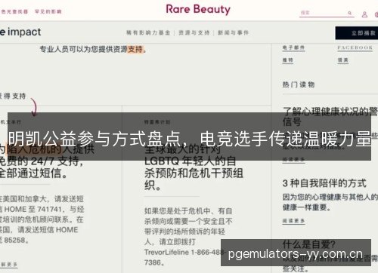This screenshot has width=378, height=273.
Task: Click the highlighted word 支持 in intro sentence
Action: pos(135,49)
